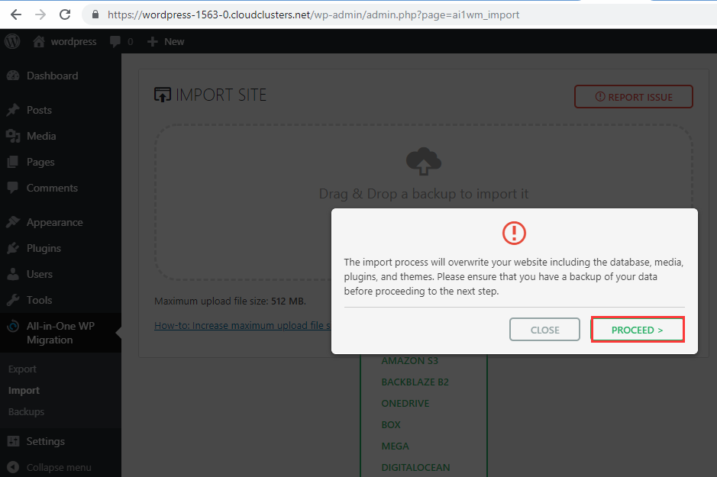Reload the page with the refresh icon
This screenshot has height=477, width=717.
coord(65,15)
